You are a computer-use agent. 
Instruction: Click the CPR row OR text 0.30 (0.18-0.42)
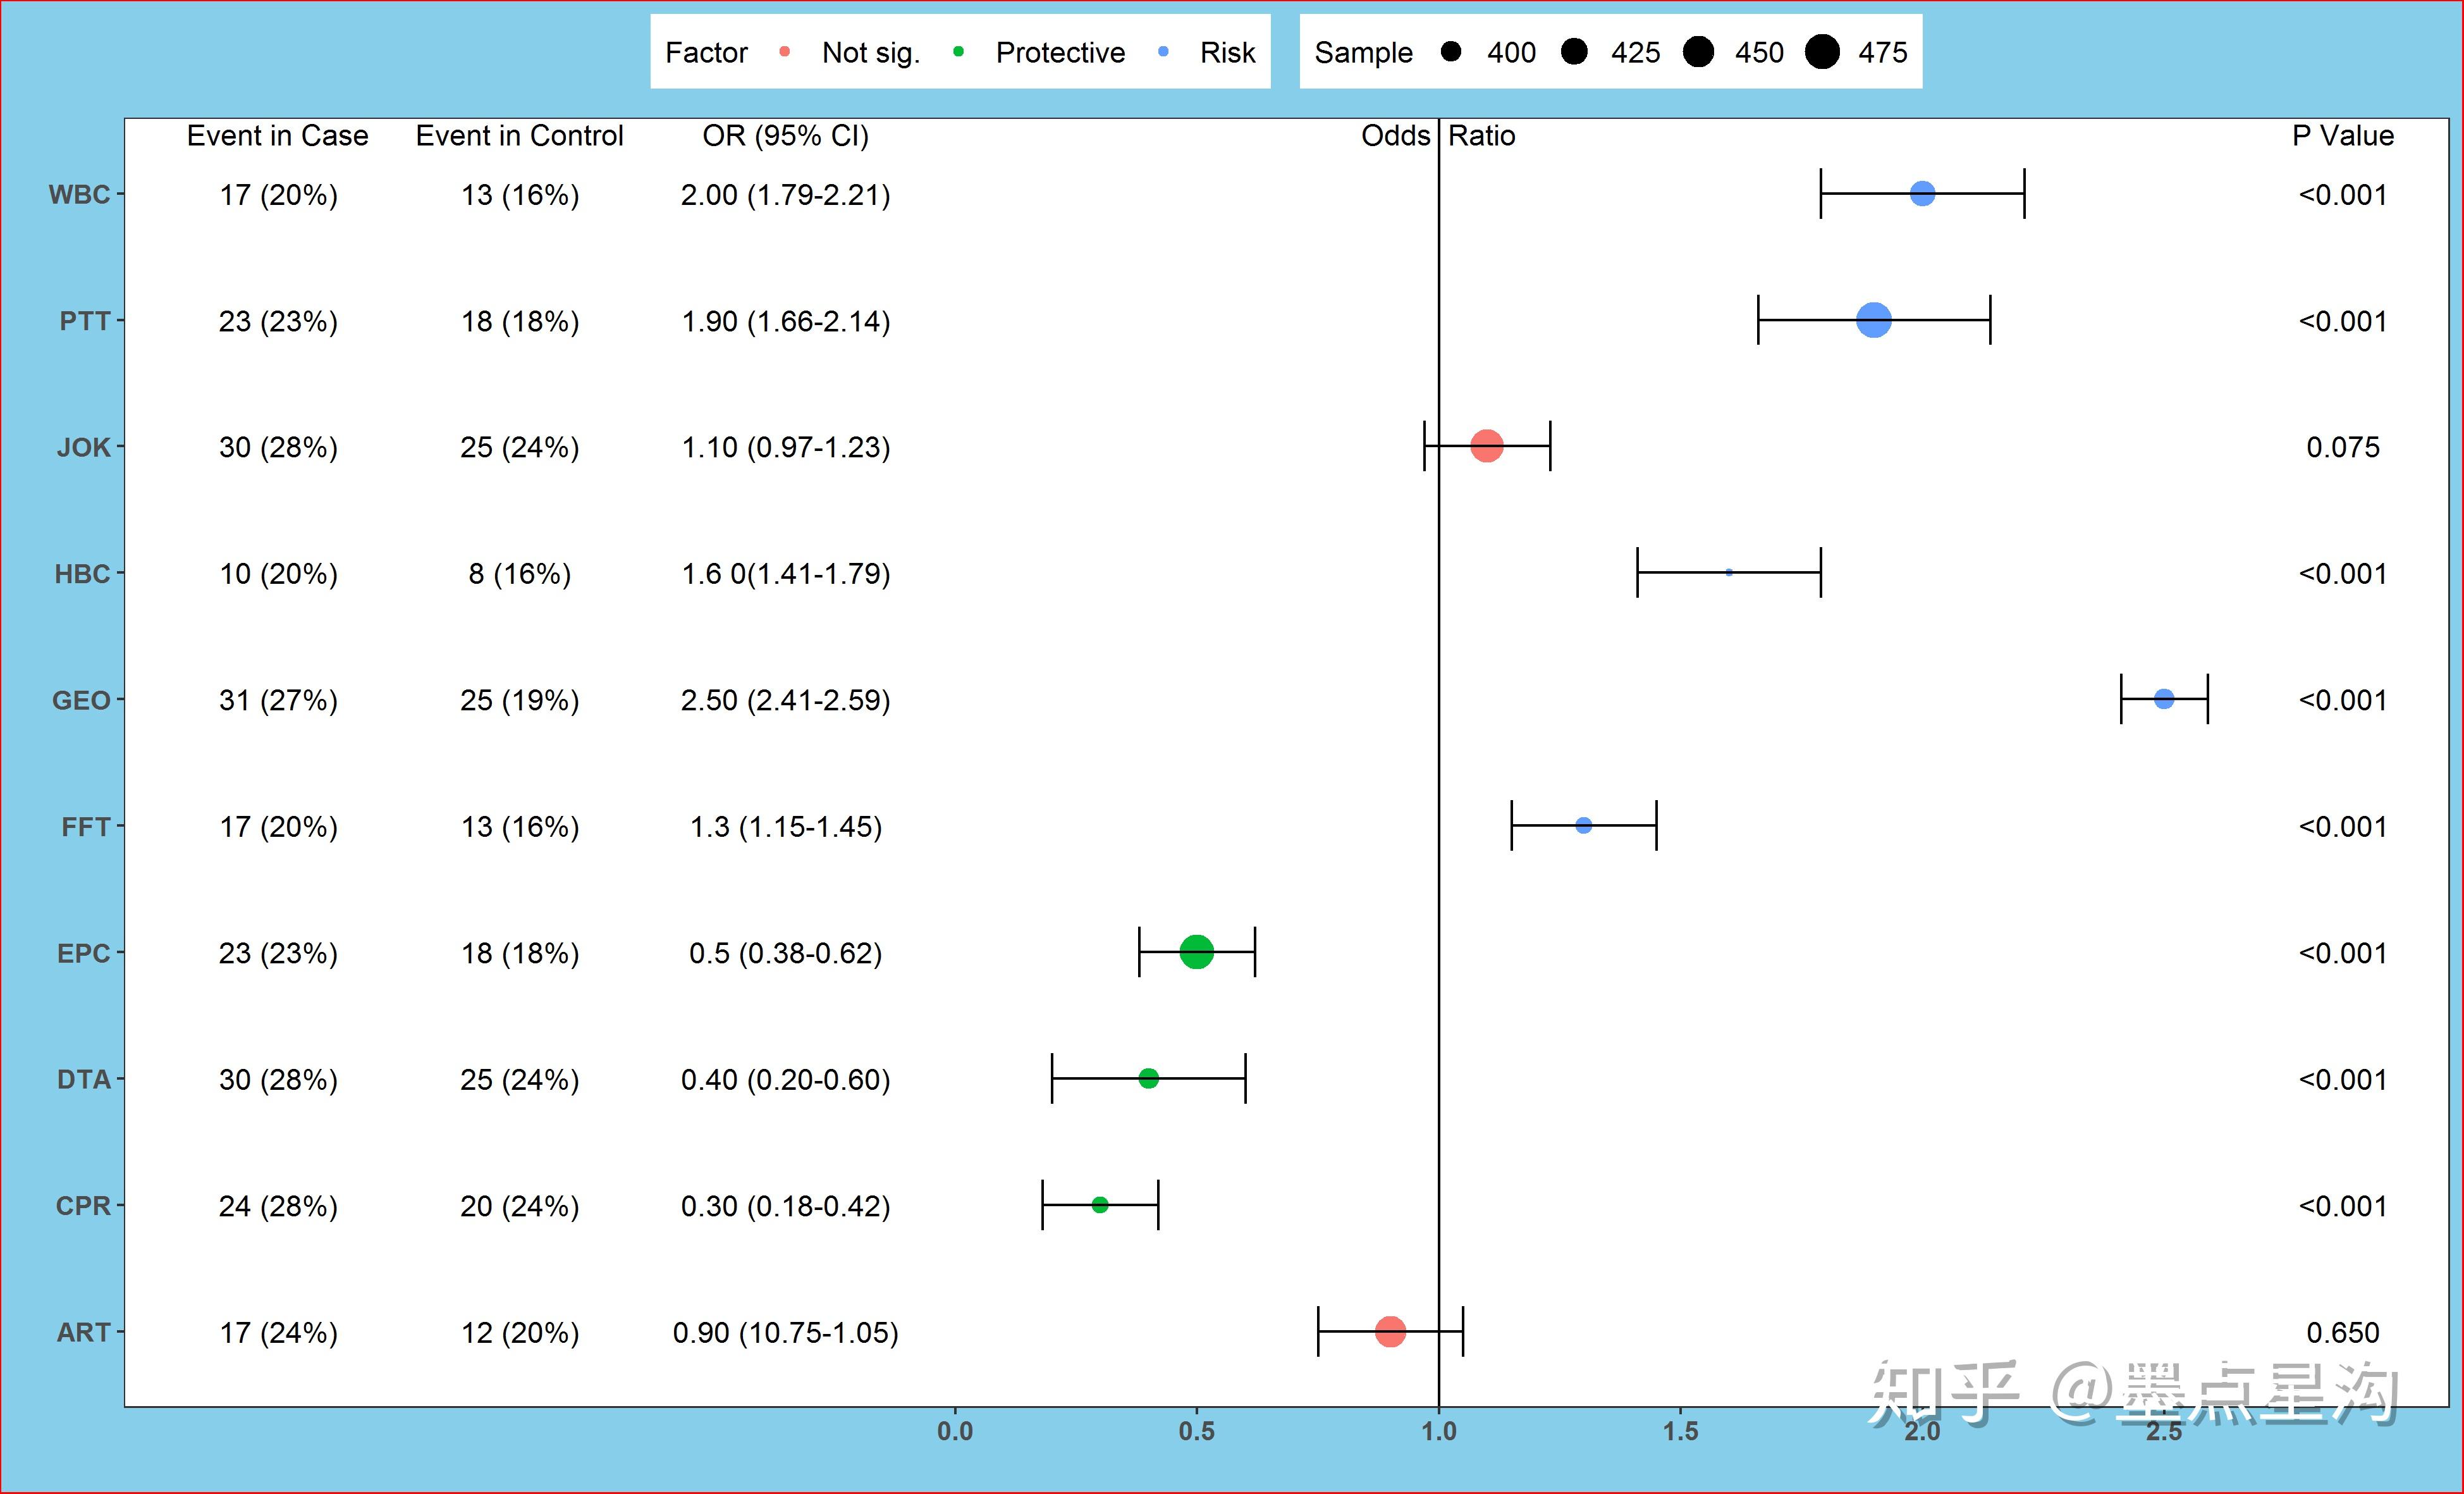785,1207
